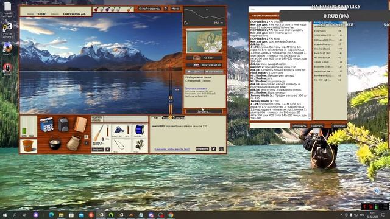Open File Explorer from taskbar
Screen dimensions: 390x219
[x=61, y=215]
